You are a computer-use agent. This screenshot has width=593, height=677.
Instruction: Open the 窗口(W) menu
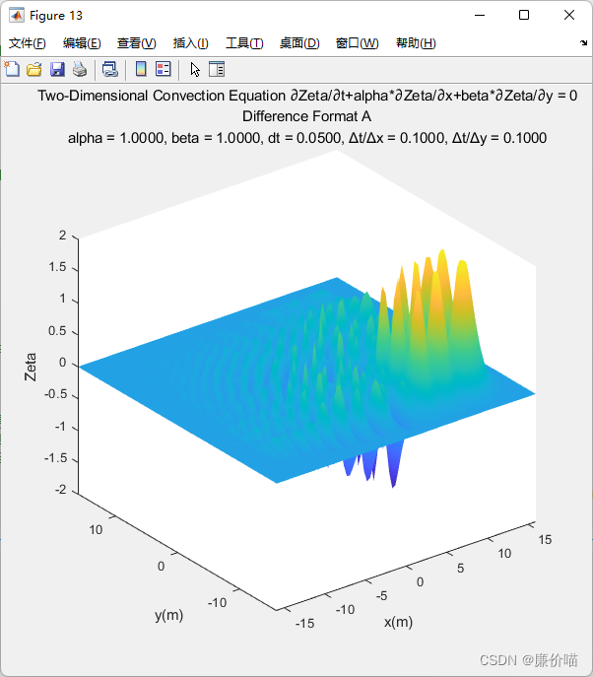point(357,43)
